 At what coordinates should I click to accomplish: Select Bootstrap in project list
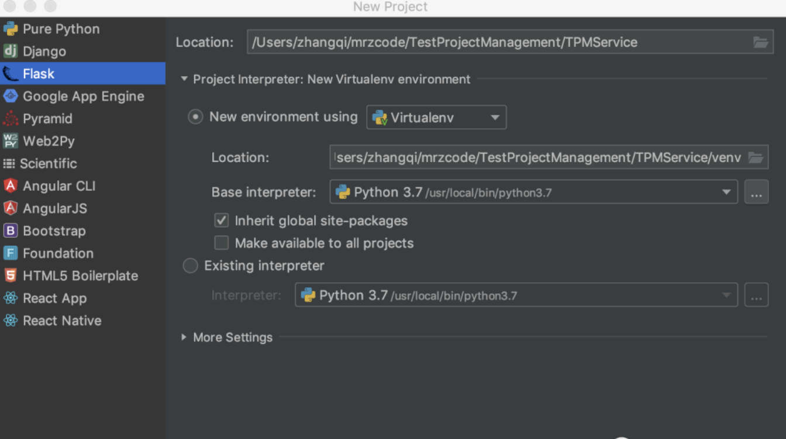82,231
